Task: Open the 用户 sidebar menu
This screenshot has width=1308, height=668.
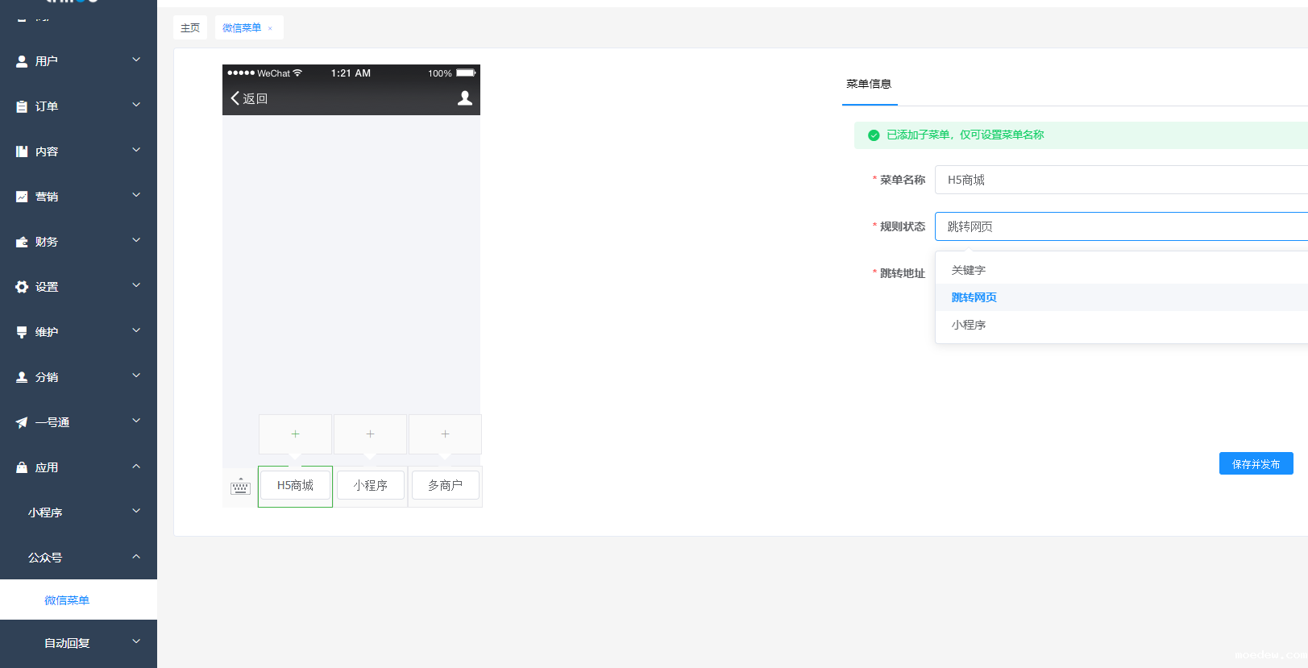Action: pos(78,60)
